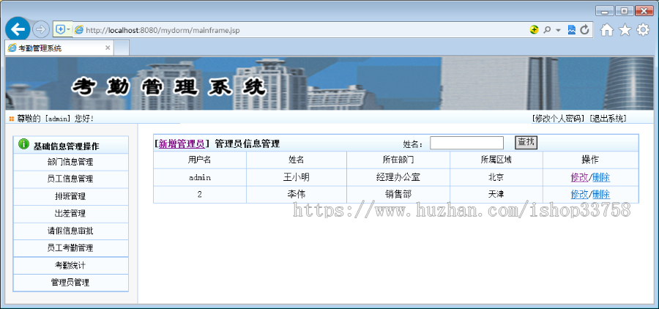Click 修改 for the admin row
659x309 pixels.
coord(579,177)
